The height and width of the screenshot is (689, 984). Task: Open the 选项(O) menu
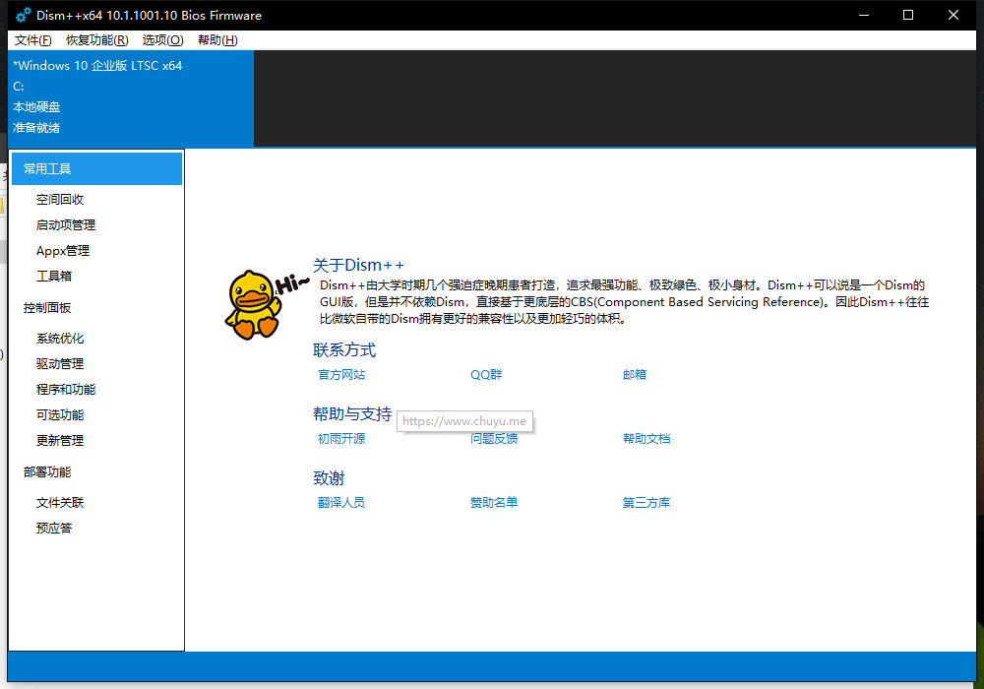(162, 40)
